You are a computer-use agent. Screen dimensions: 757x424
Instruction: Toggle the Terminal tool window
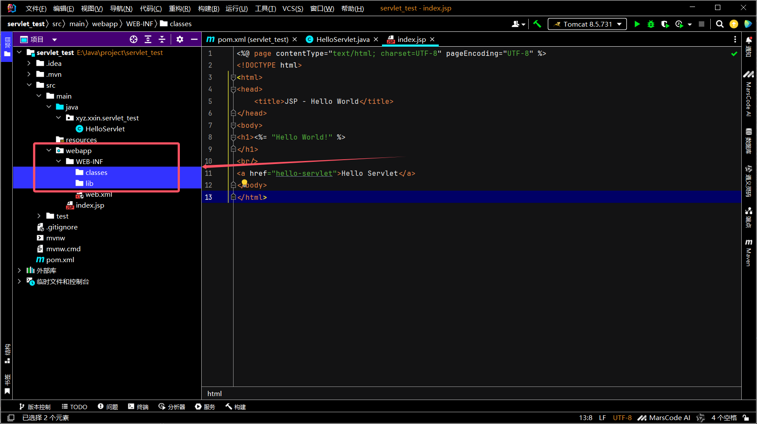pyautogui.click(x=138, y=407)
